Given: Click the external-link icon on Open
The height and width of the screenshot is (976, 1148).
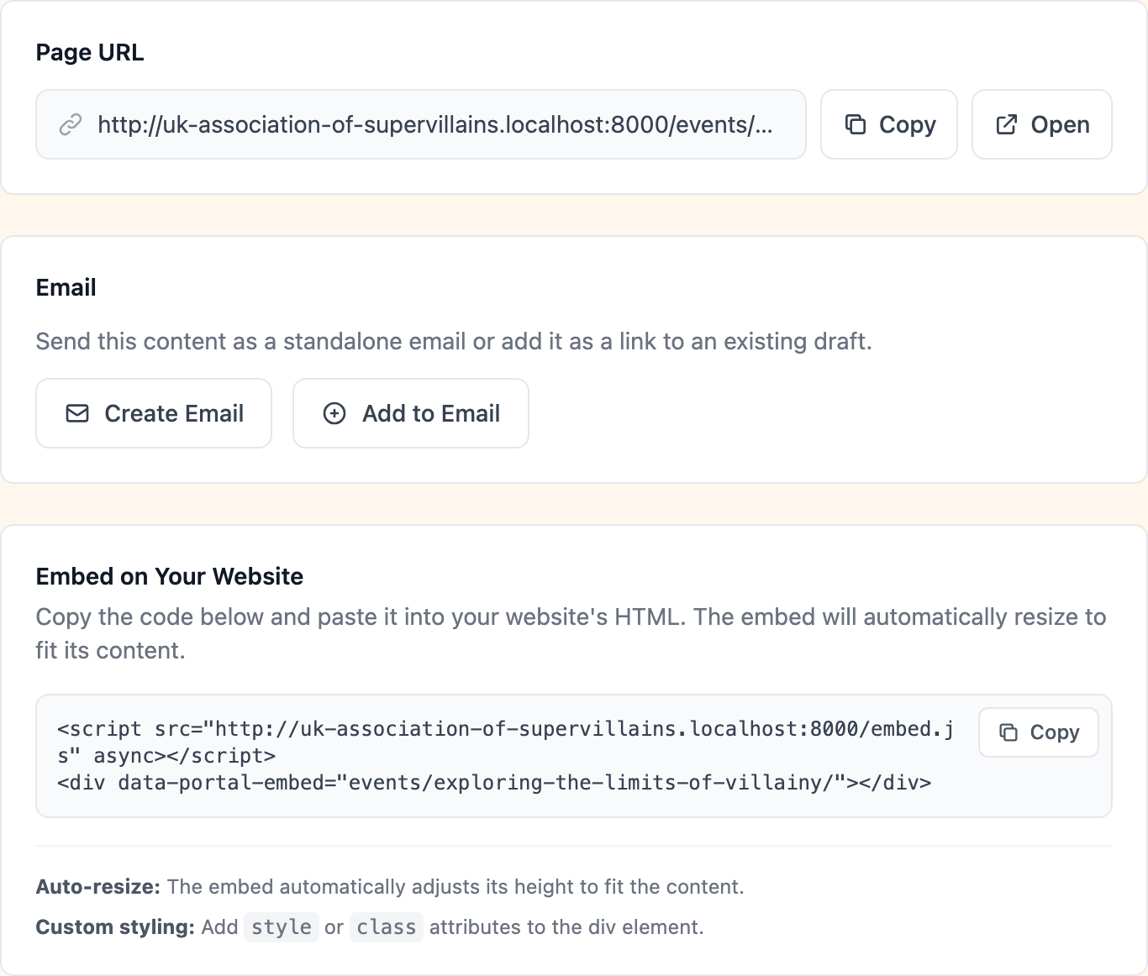Looking at the screenshot, I should (x=1007, y=124).
